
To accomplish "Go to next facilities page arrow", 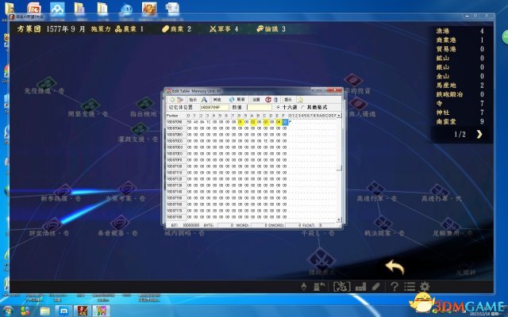I will point(479,134).
